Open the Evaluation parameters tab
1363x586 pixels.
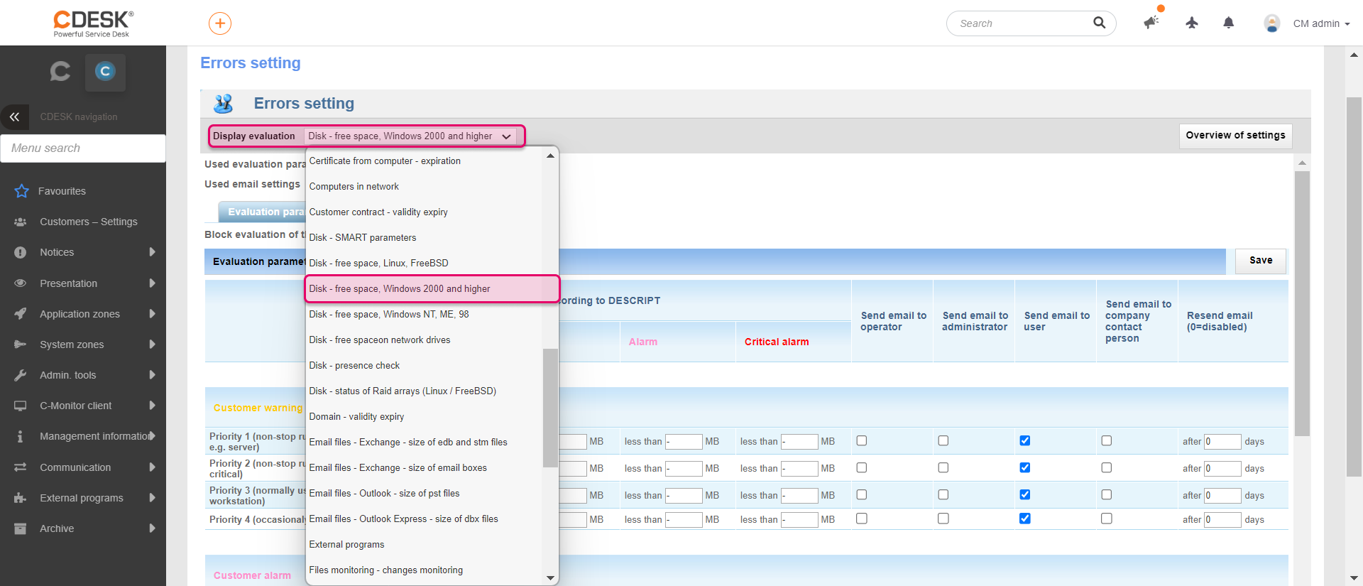263,212
